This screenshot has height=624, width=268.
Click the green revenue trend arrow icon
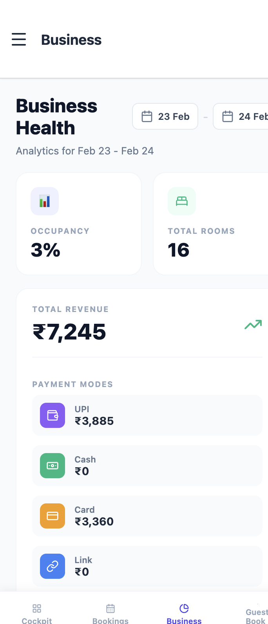(x=253, y=325)
